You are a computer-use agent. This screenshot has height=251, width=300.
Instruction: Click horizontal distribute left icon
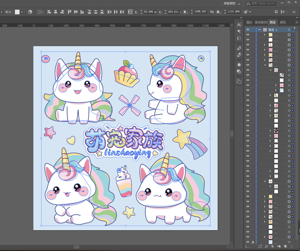pos(109,12)
